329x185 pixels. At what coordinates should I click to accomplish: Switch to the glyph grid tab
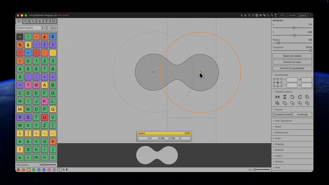click(19, 21)
